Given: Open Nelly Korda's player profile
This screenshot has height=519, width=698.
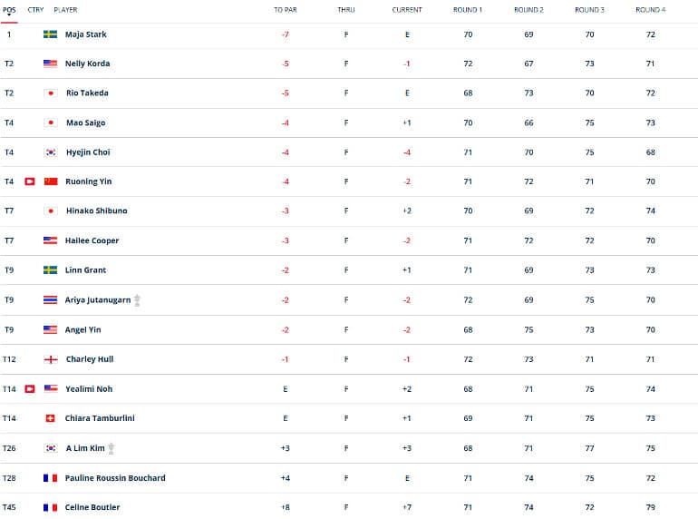Looking at the screenshot, I should 87,64.
